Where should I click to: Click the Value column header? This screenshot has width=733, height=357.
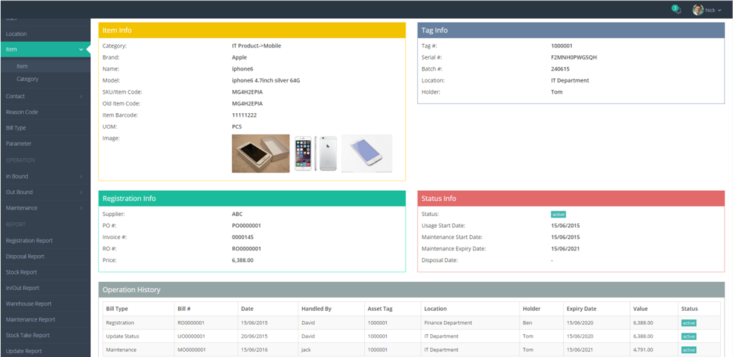[654, 309]
